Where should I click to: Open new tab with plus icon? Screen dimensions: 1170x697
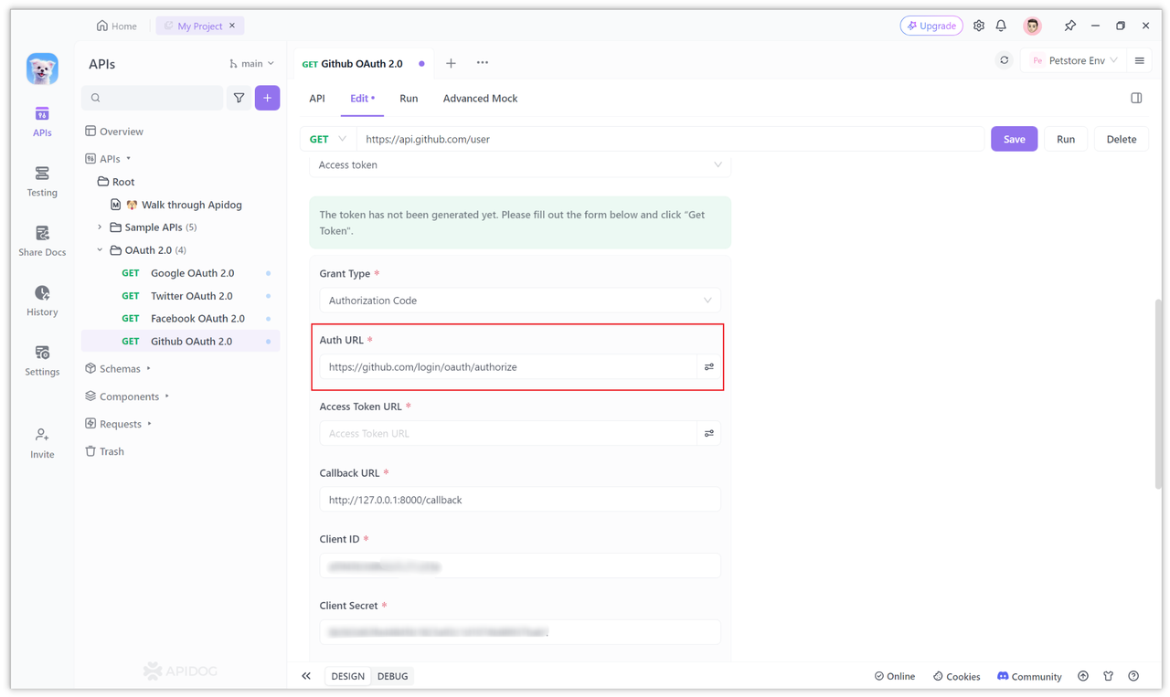451,63
